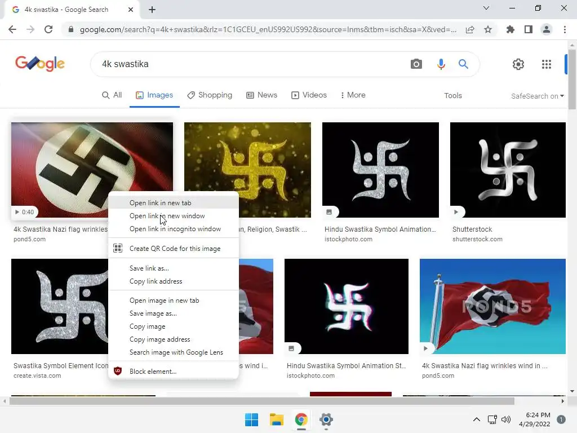Image resolution: width=577 pixels, height=433 pixels.
Task: Open File Explorer from taskbar
Action: click(x=276, y=419)
